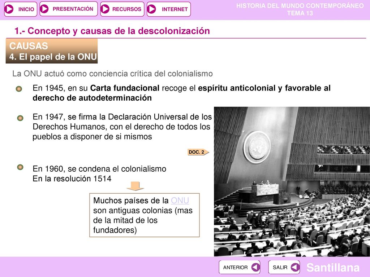This screenshot has height=277, width=370.
Task: Click the Santillana logo text
Action: 333,268
